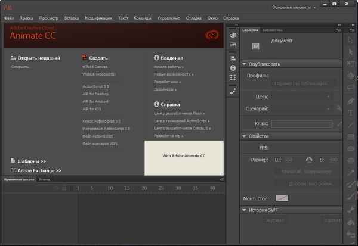Select the Text tool
358x246 pixels.
pos(351,113)
